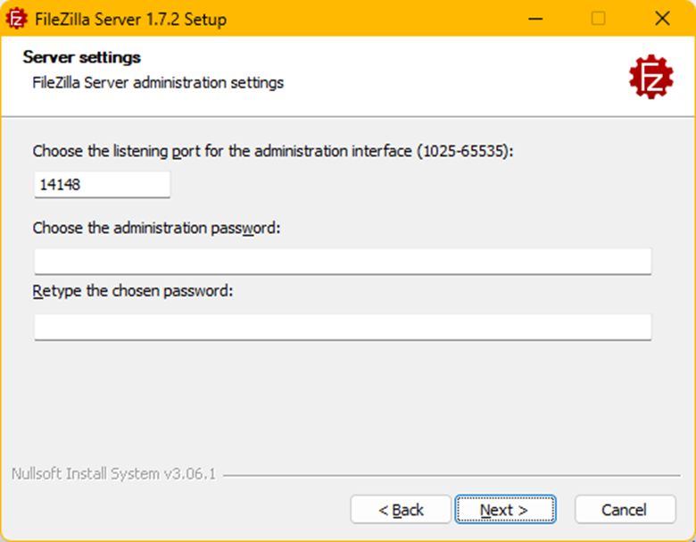Minimize the setup window
696x542 pixels.
click(535, 19)
